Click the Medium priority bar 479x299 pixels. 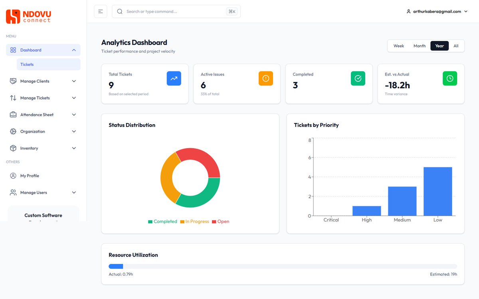[402, 201]
